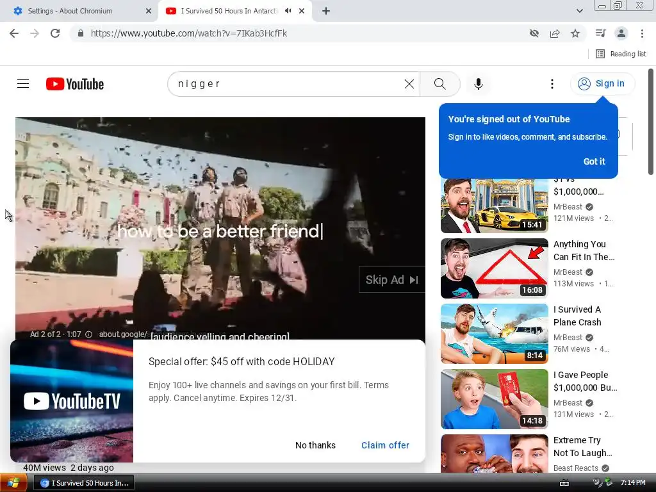Open the Windows Start button

coord(13,483)
